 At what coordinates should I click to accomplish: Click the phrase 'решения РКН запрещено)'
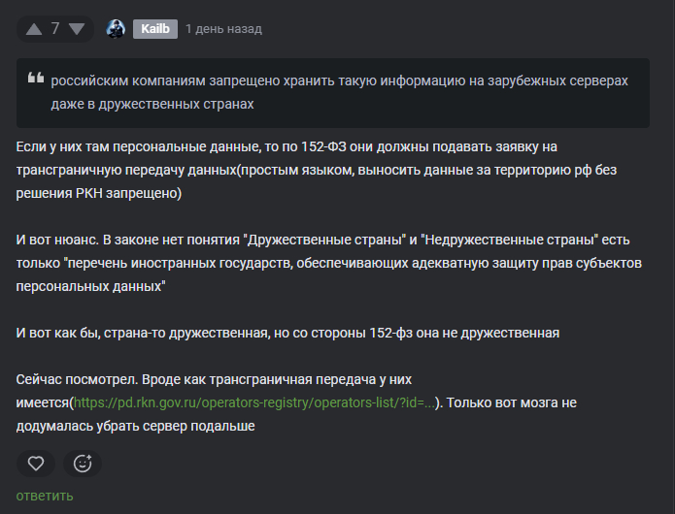point(99,193)
